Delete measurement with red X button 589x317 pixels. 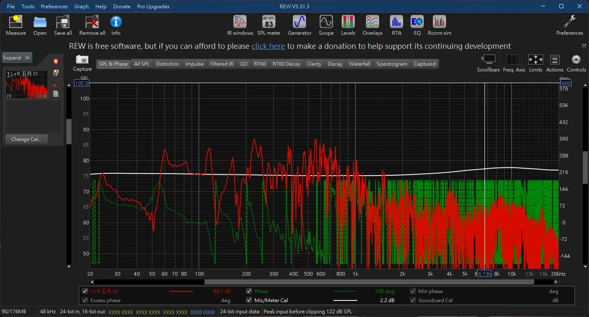click(56, 61)
